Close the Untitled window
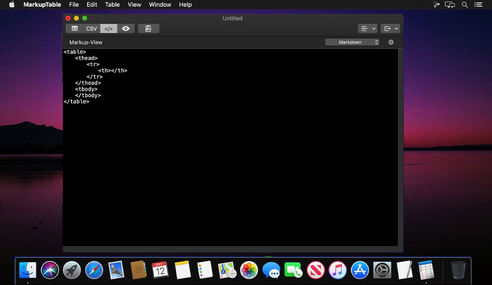This screenshot has width=492, height=285. (68, 18)
